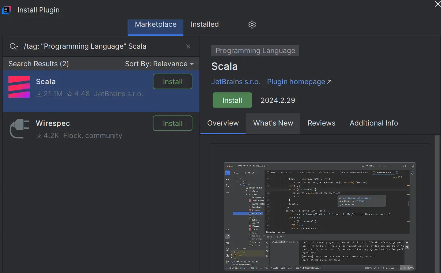Click the Wirespec plug icon

point(19,129)
